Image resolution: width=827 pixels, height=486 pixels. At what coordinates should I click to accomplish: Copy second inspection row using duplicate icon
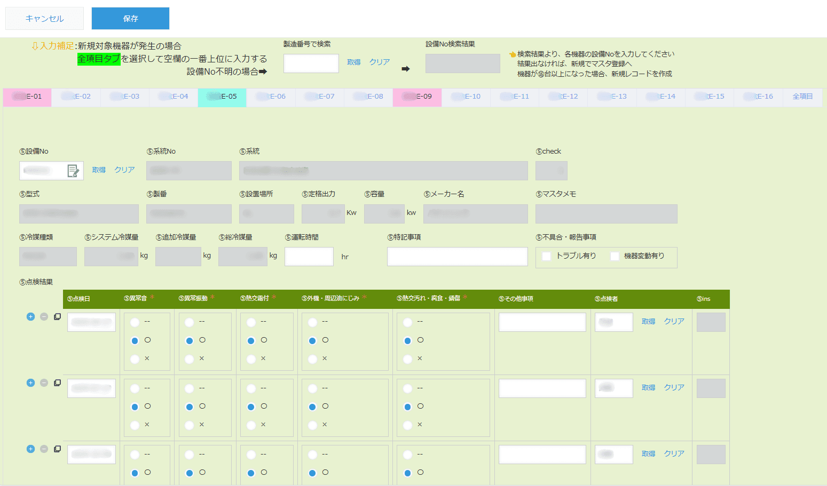coord(57,383)
